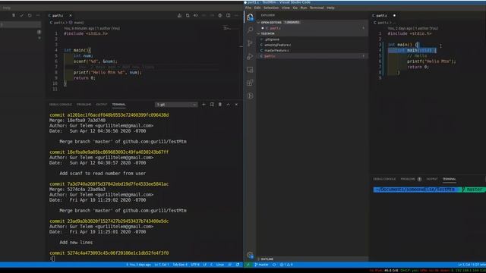Select Terminal tab in right panel

449,179
